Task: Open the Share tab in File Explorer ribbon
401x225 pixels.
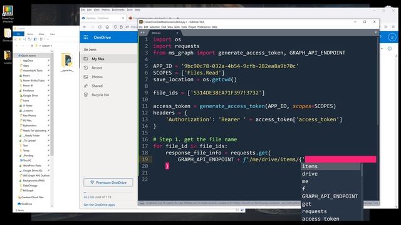Action: [41, 34]
